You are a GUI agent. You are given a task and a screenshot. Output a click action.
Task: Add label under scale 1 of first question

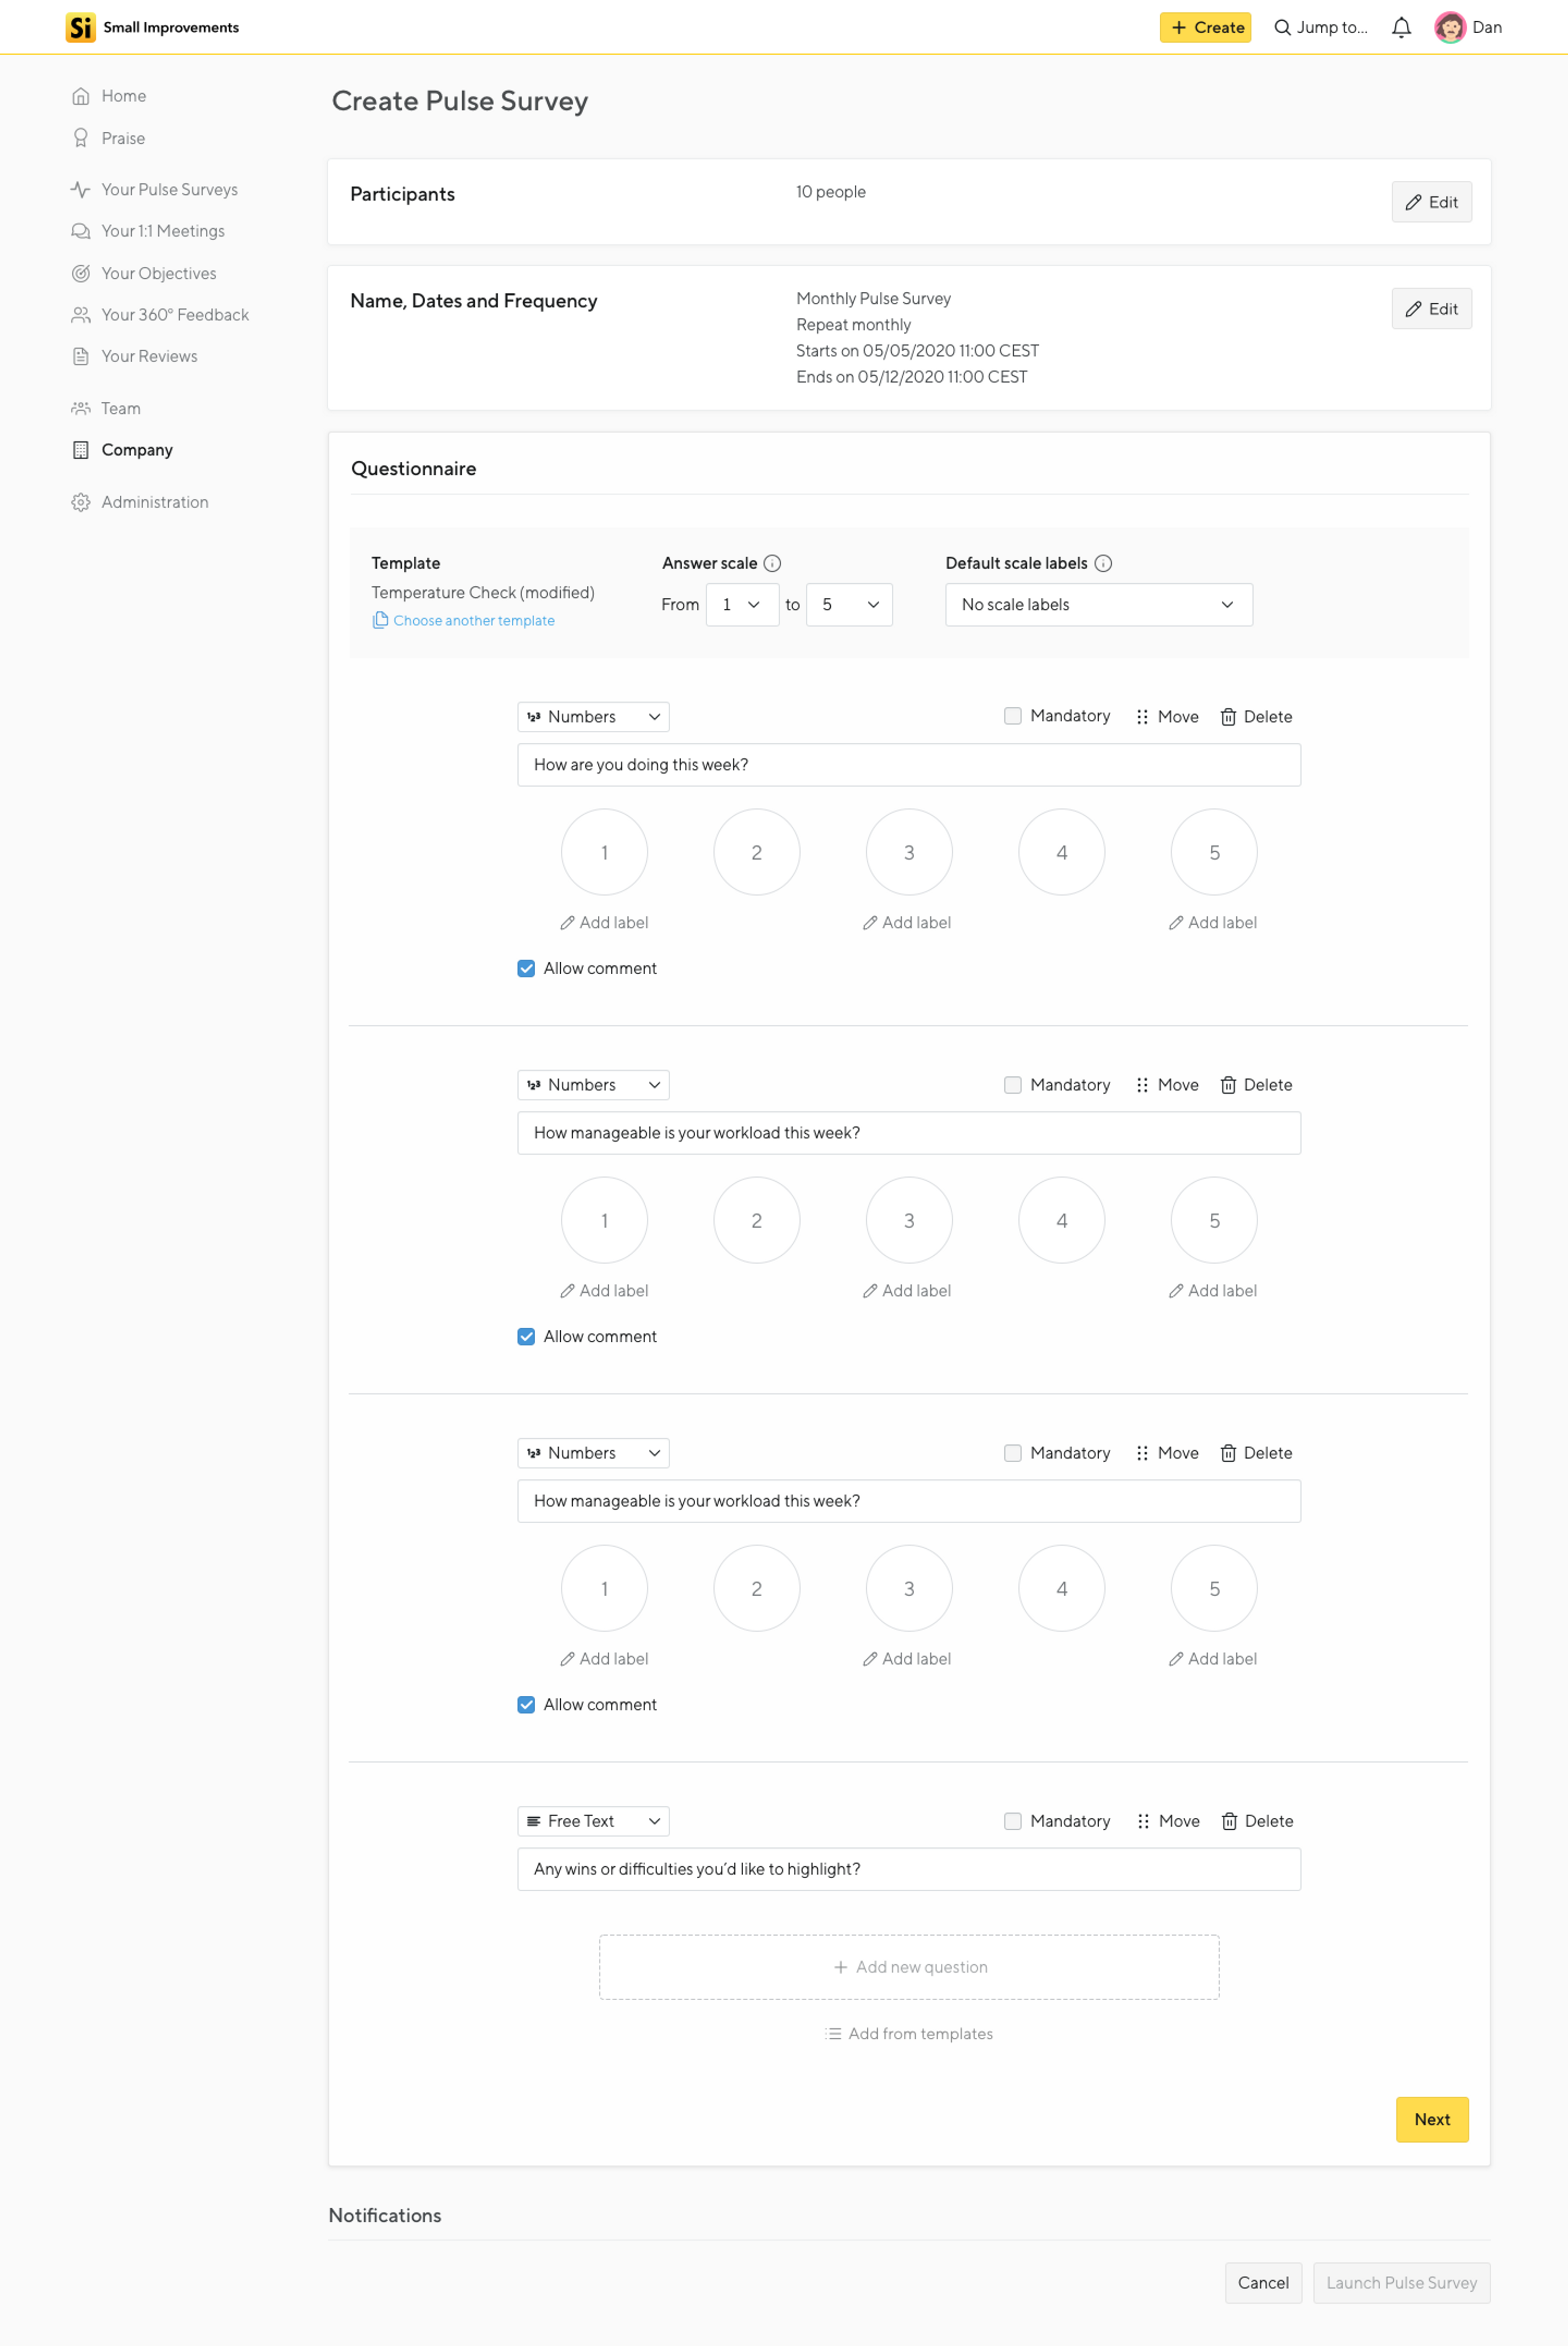604,922
